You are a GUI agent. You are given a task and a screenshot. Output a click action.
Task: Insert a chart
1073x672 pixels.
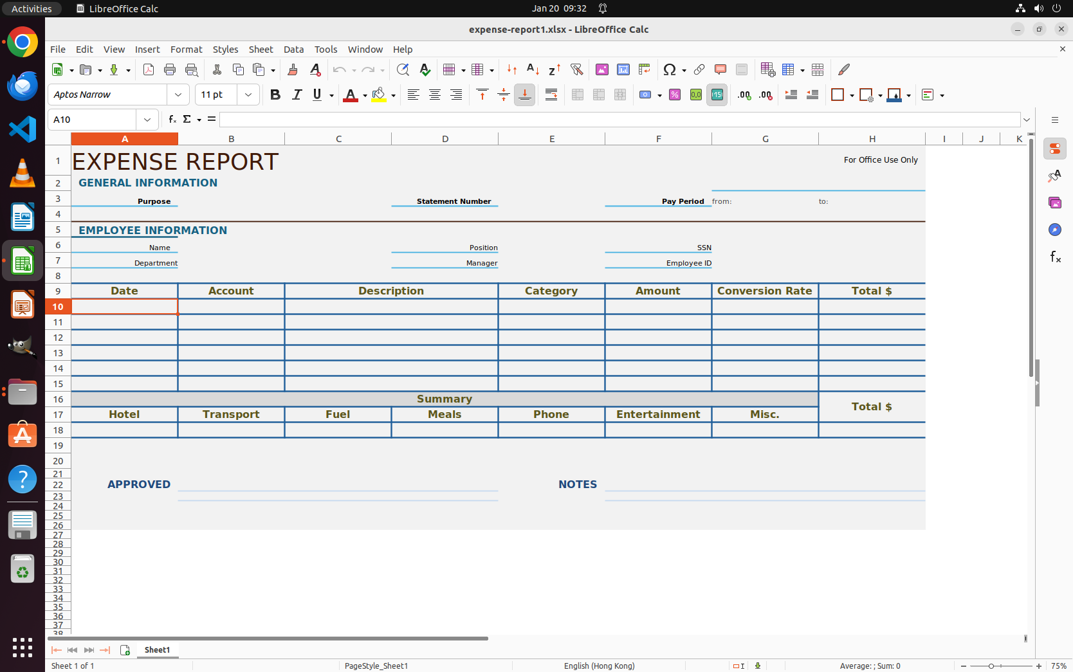coord(623,69)
